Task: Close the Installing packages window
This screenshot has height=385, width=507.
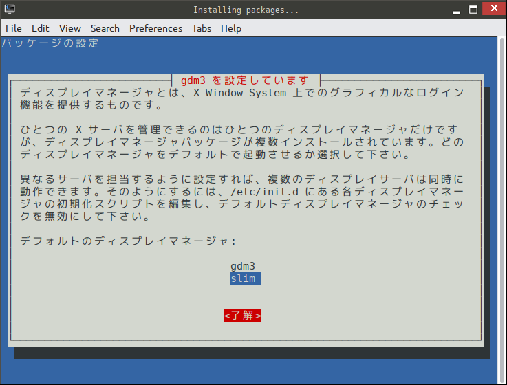Action: tap(494, 8)
